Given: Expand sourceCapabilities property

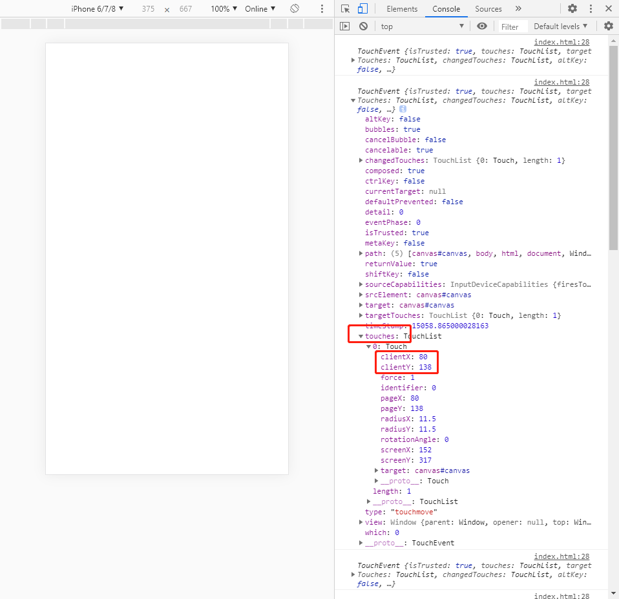Looking at the screenshot, I should (x=361, y=284).
